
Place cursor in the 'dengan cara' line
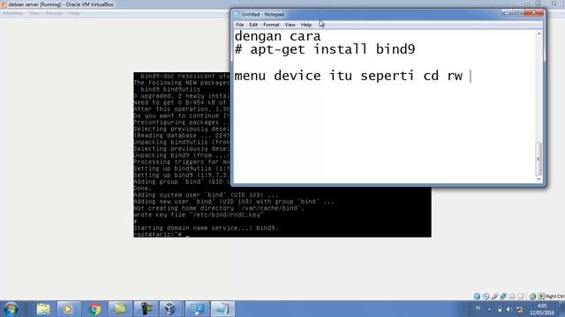(277, 36)
